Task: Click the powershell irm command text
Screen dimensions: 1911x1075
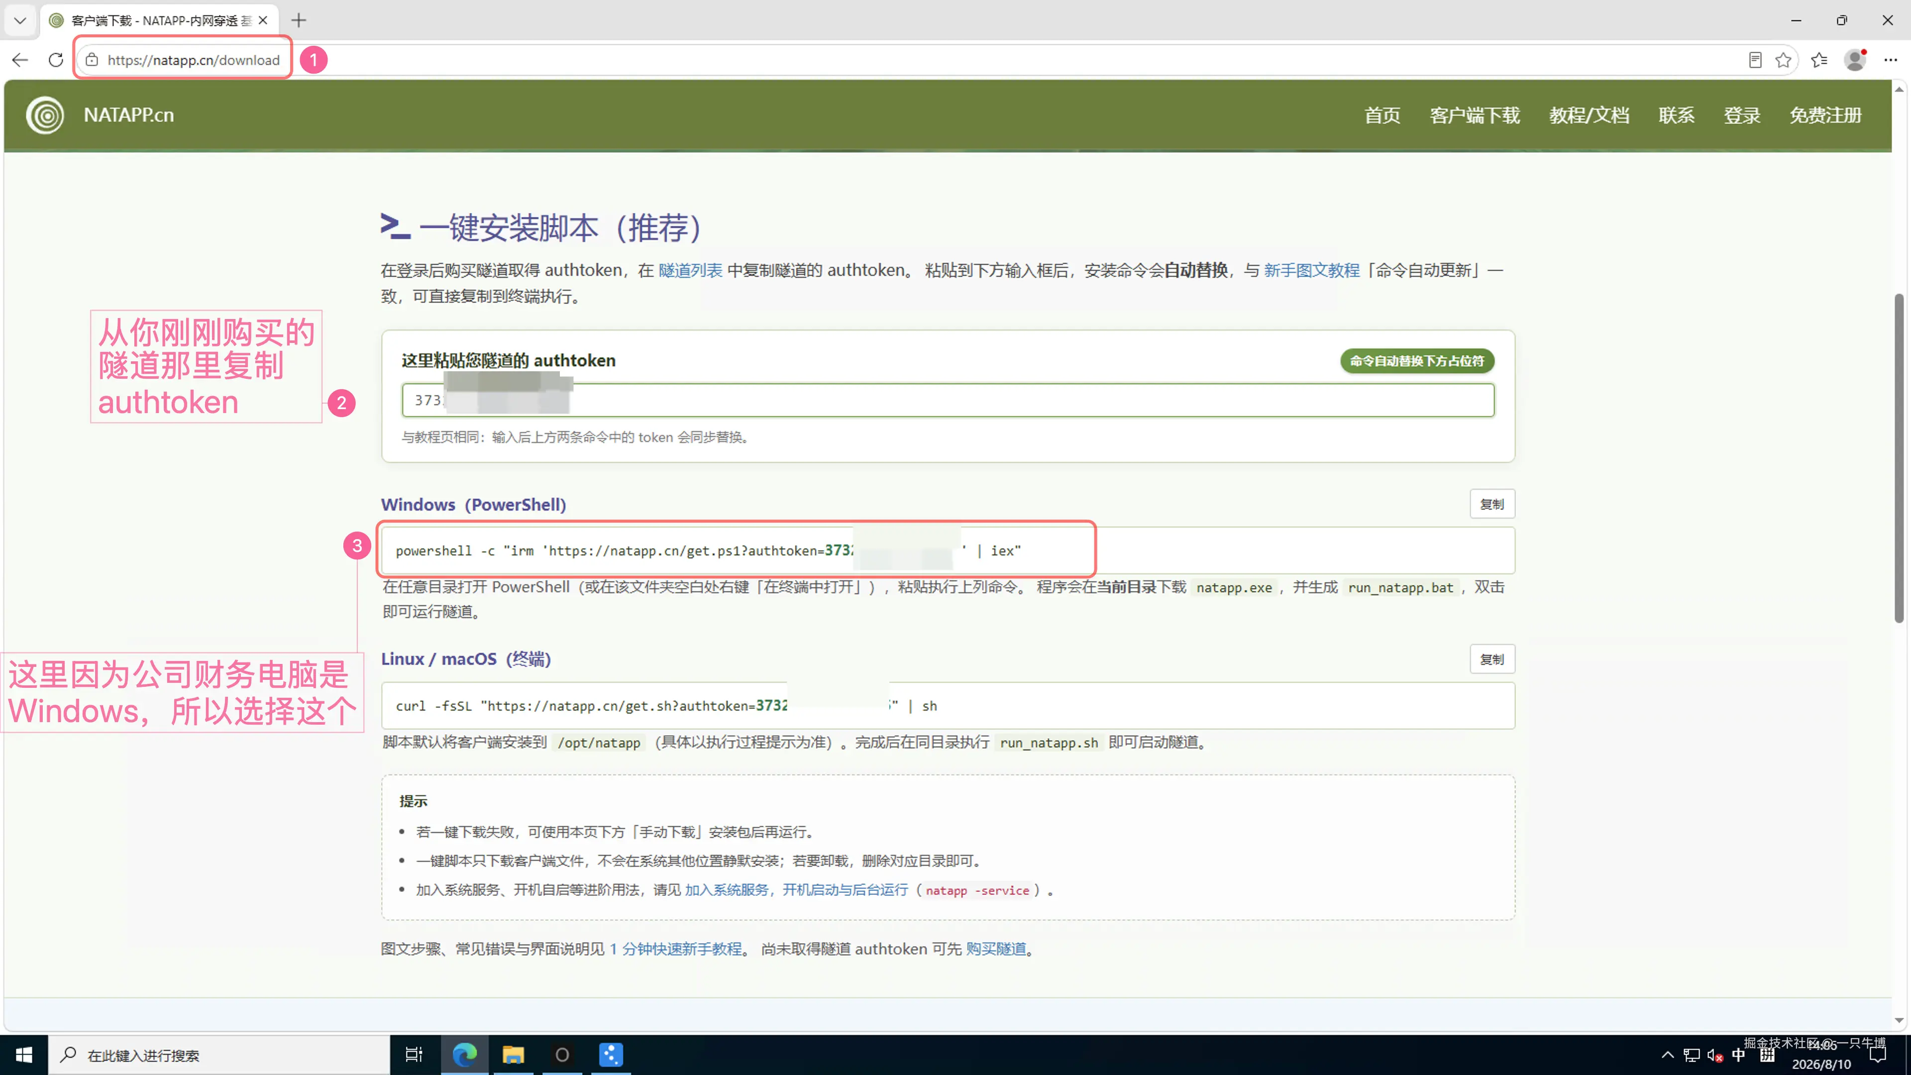Action: [x=708, y=550]
